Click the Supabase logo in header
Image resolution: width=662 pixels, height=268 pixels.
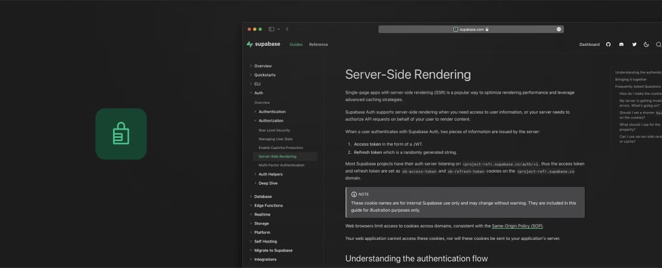(x=263, y=44)
